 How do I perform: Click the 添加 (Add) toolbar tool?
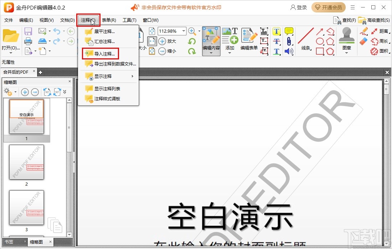click(230, 41)
